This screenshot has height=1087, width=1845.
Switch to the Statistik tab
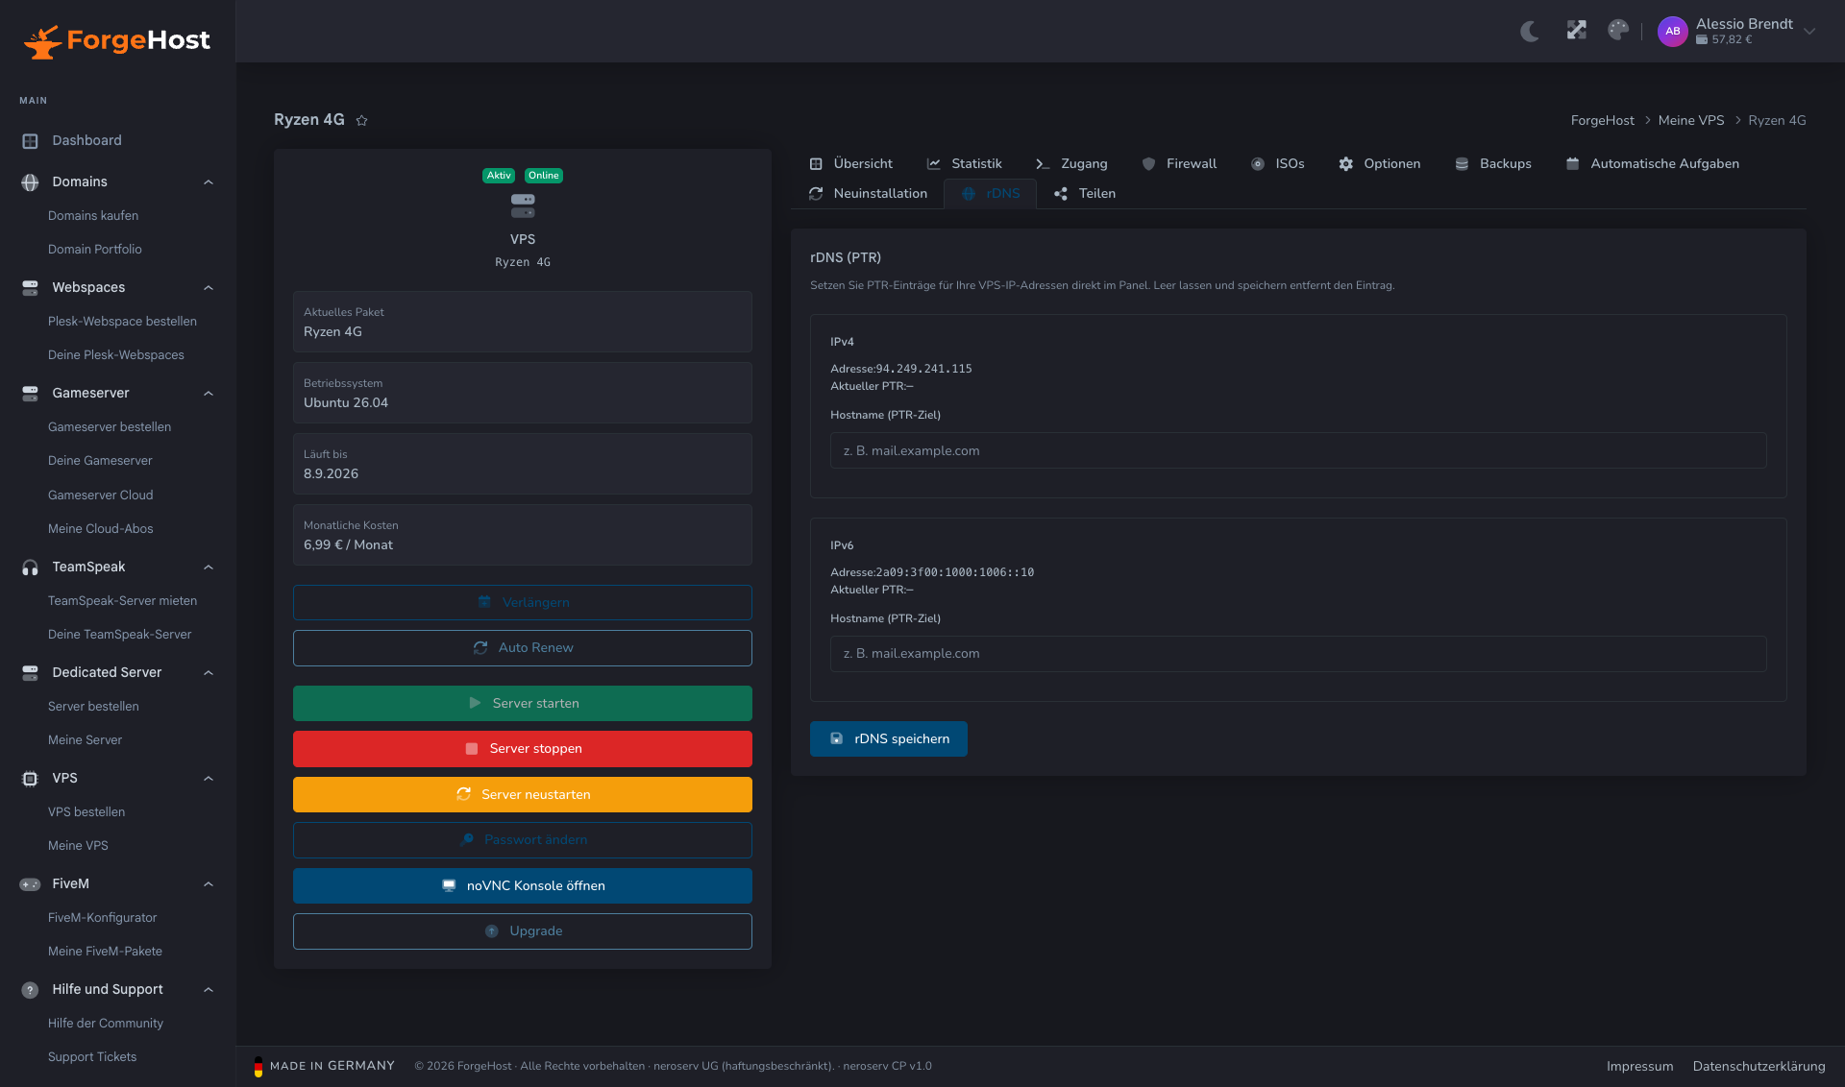964,164
